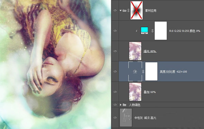Hide the 素材应用 group layer

[115, 10]
